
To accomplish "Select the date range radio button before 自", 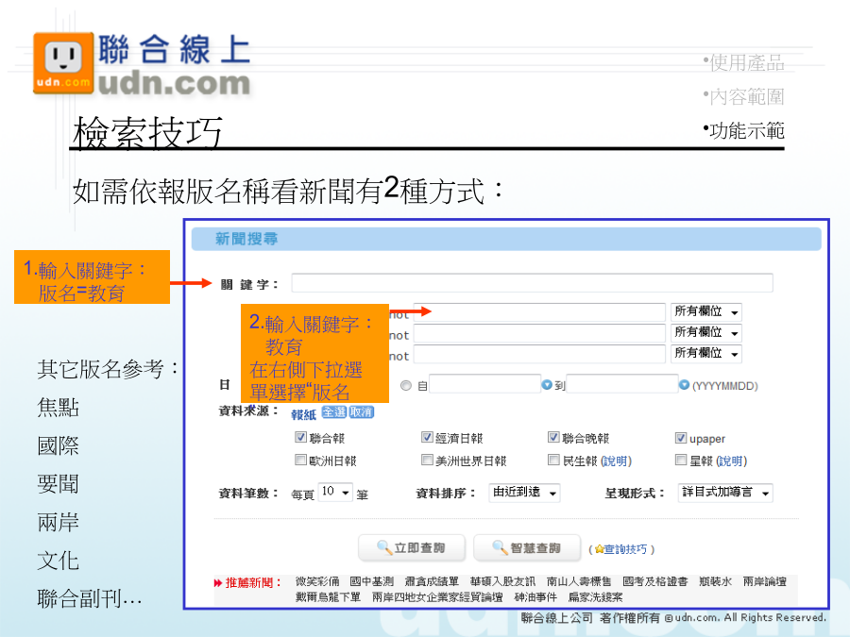I will (406, 386).
